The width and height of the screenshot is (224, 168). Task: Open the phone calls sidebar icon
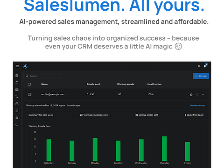coord(17,97)
